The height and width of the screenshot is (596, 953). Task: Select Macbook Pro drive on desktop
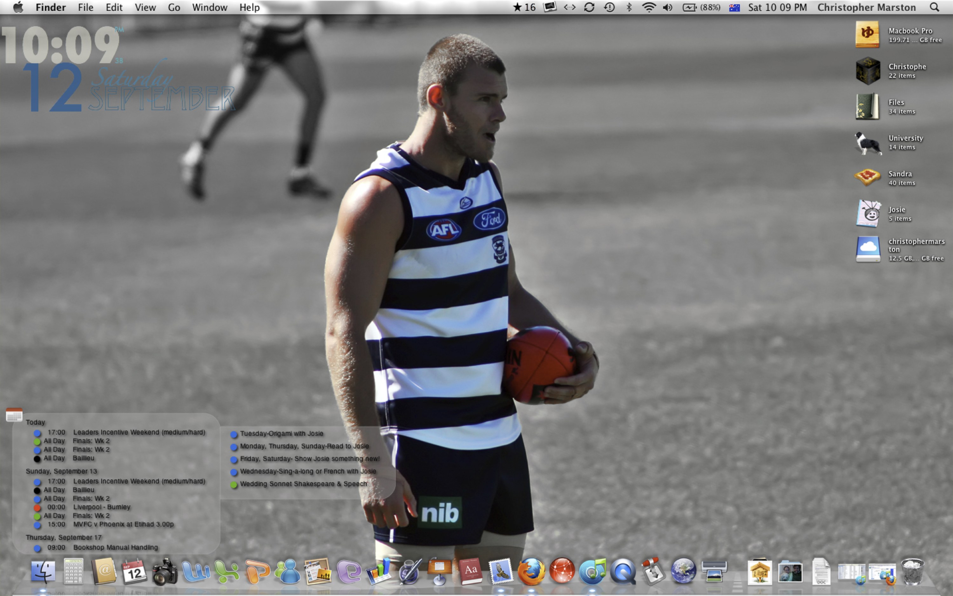[x=868, y=34]
